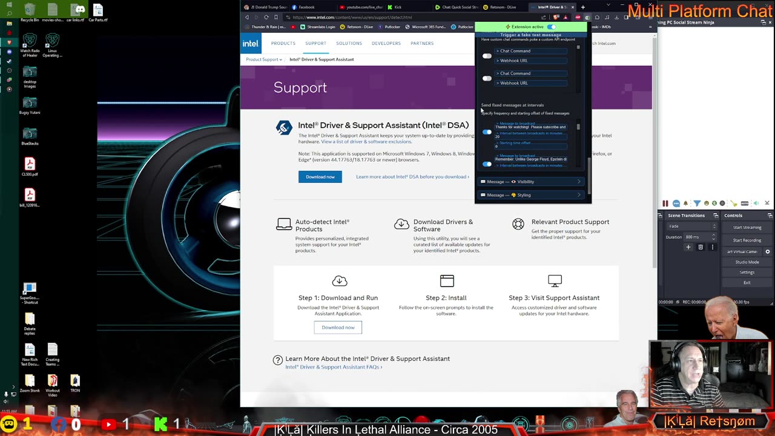Click the Step 2 install window icon
Screen dimensions: 775x436
click(x=447, y=280)
